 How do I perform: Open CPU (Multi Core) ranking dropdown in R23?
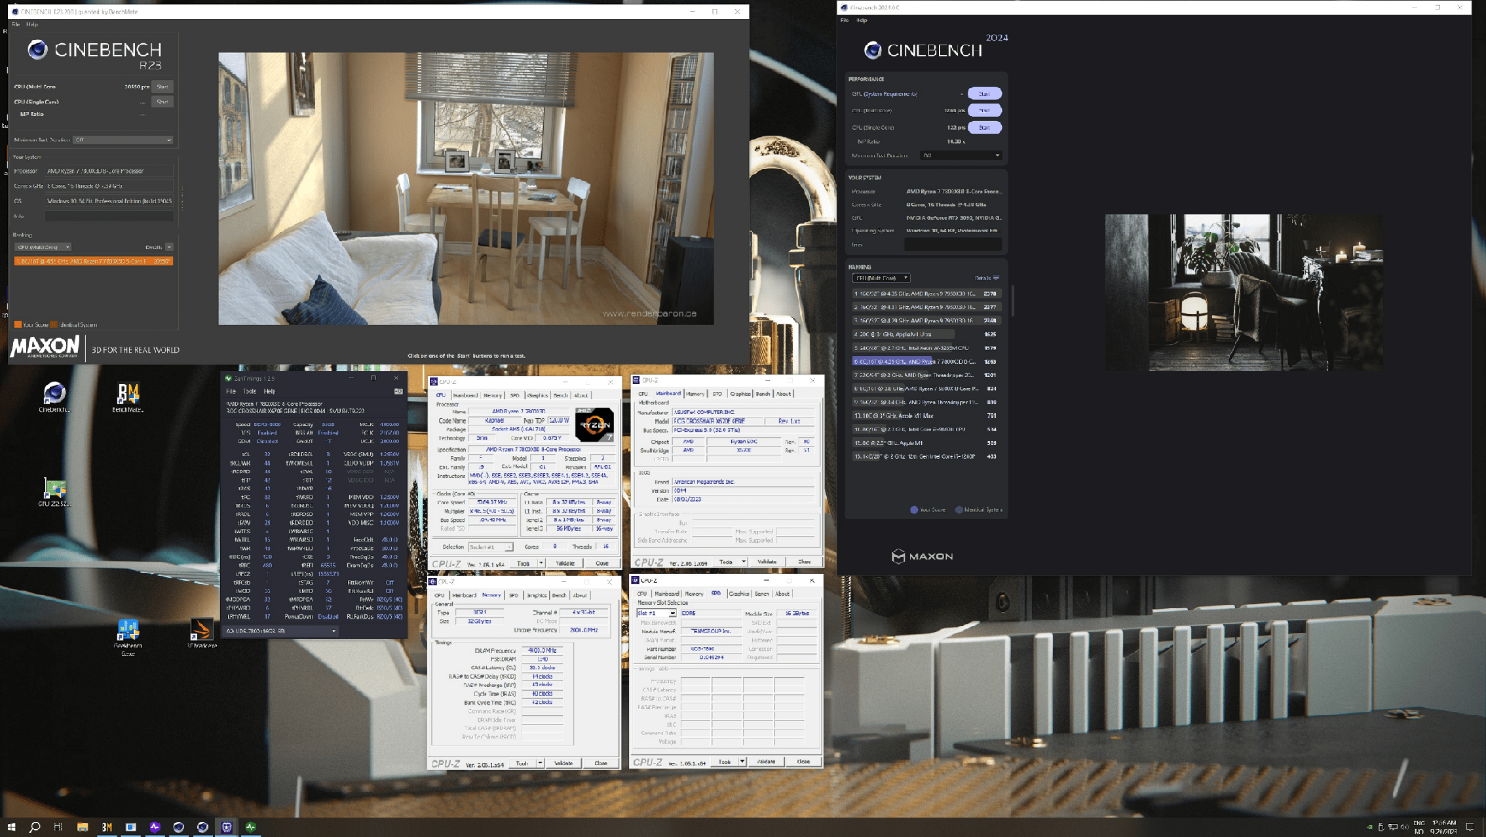[x=43, y=247]
